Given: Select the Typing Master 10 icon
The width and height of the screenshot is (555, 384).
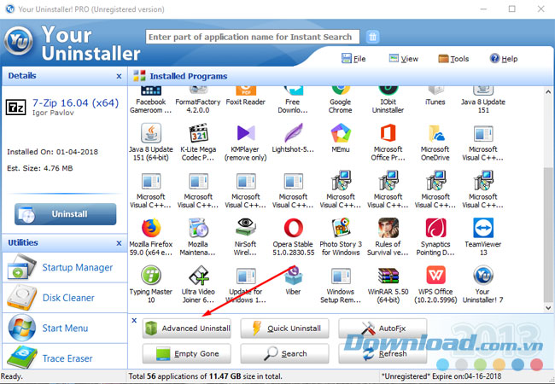Looking at the screenshot, I should [151, 276].
